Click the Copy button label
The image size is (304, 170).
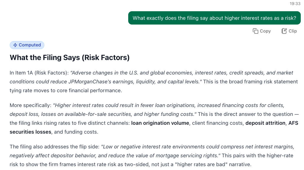pyautogui.click(x=265, y=31)
